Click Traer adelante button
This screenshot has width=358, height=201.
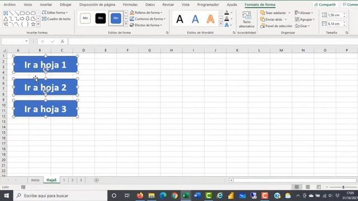point(273,13)
